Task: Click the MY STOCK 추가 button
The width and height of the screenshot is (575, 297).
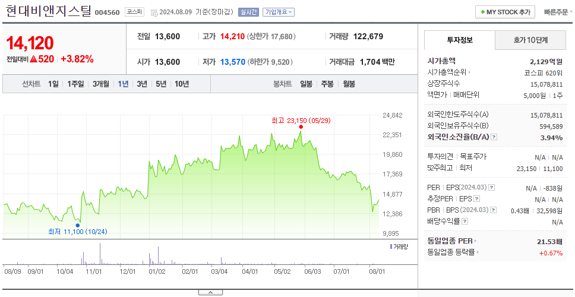Action: point(505,12)
